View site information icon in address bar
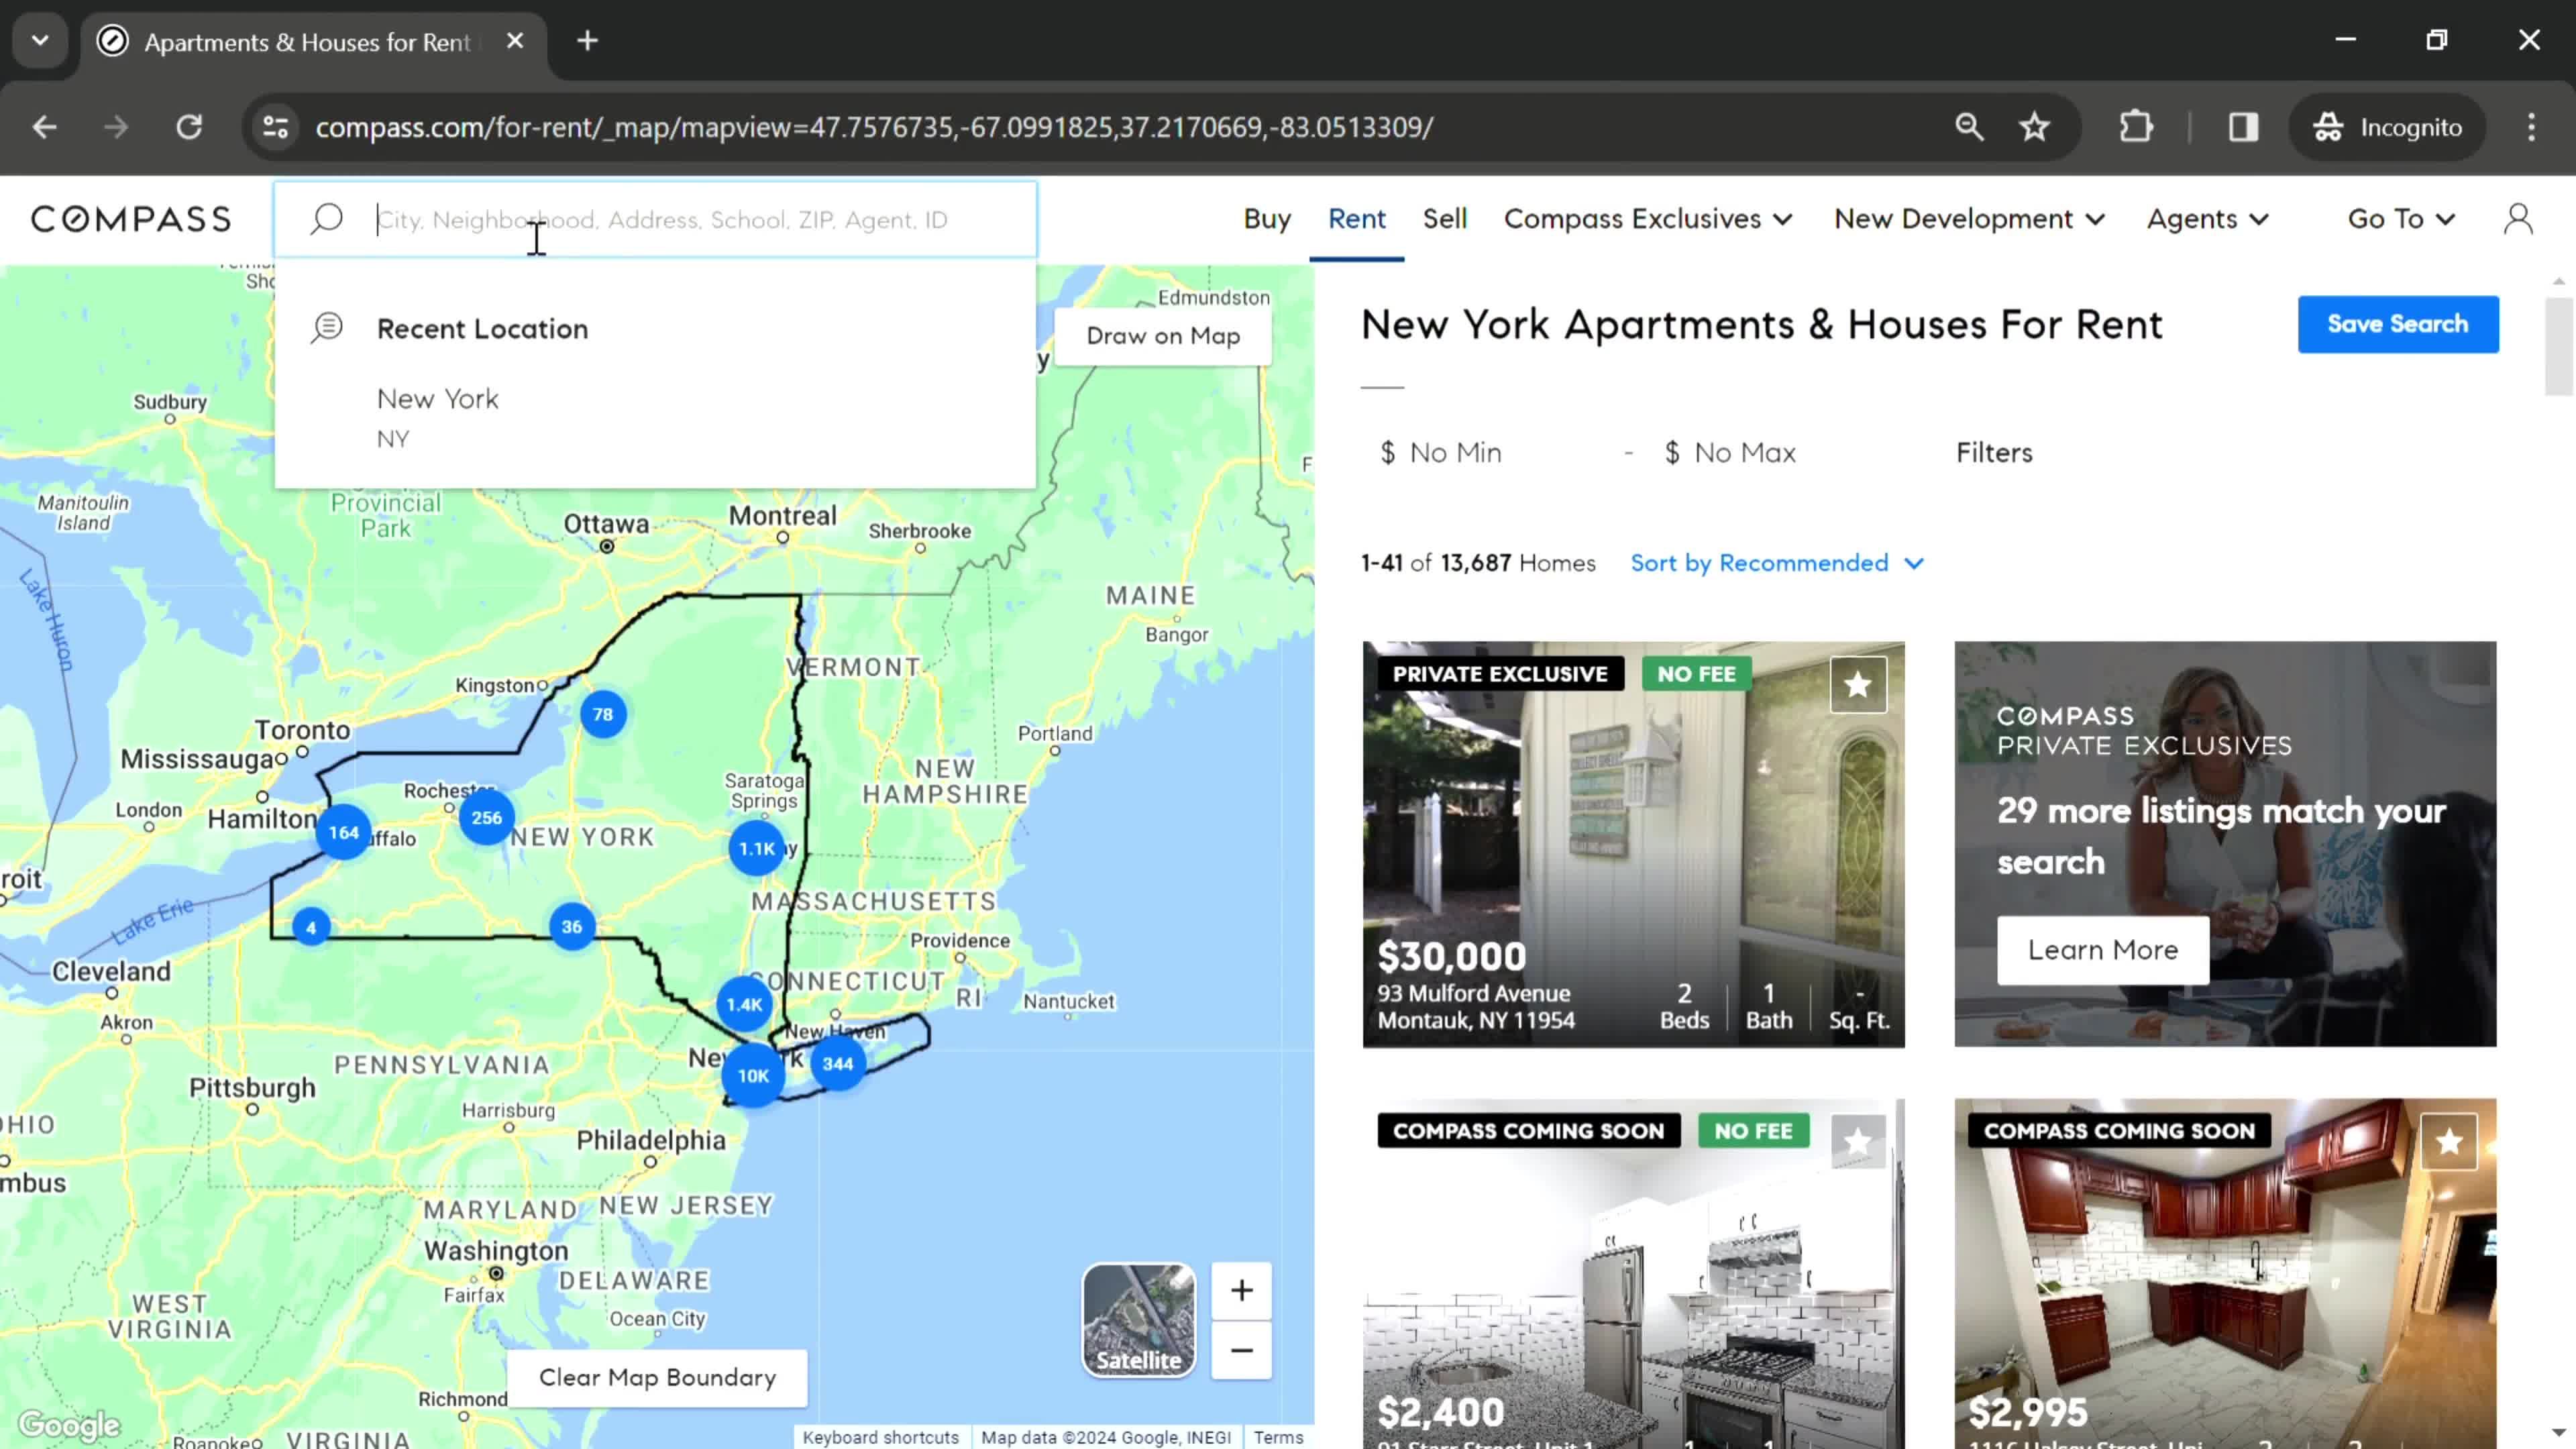The image size is (2576, 1449). 276,127
